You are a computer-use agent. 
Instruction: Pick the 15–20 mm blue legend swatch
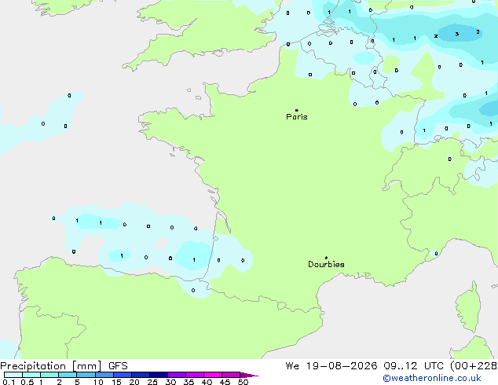point(122,375)
